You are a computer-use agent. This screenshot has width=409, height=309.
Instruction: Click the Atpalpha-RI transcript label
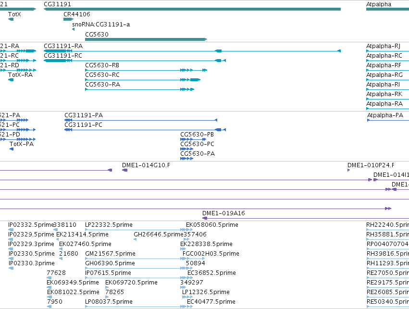coord(383,85)
